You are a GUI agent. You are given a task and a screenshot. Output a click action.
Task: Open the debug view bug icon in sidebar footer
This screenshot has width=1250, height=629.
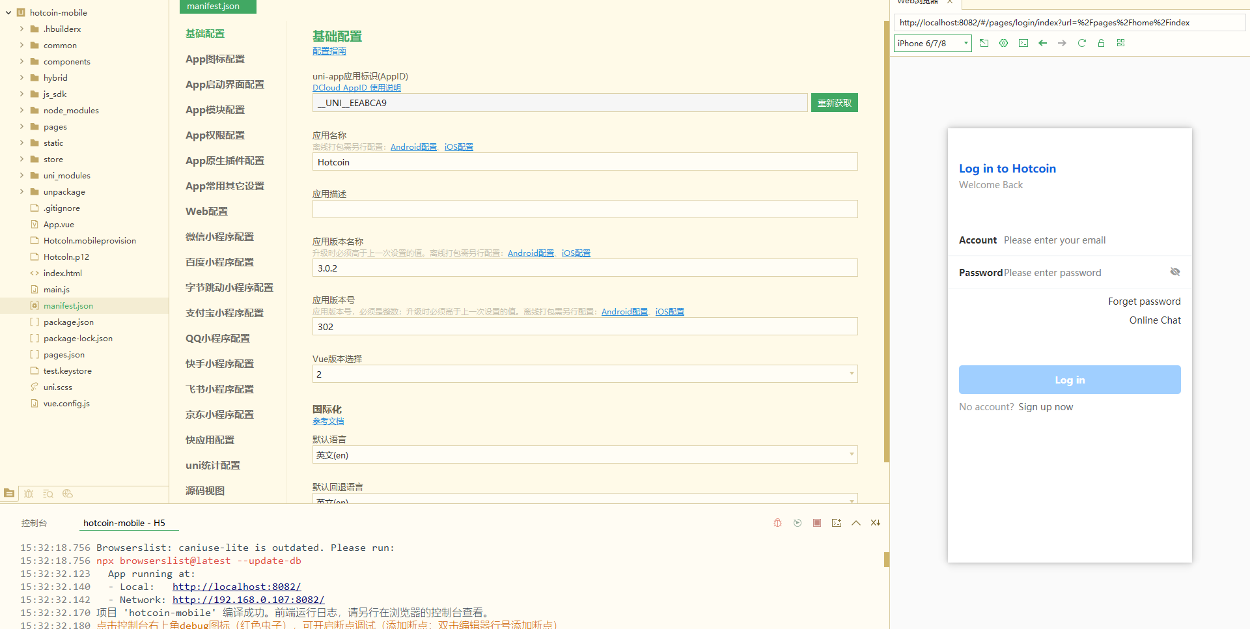click(x=29, y=494)
